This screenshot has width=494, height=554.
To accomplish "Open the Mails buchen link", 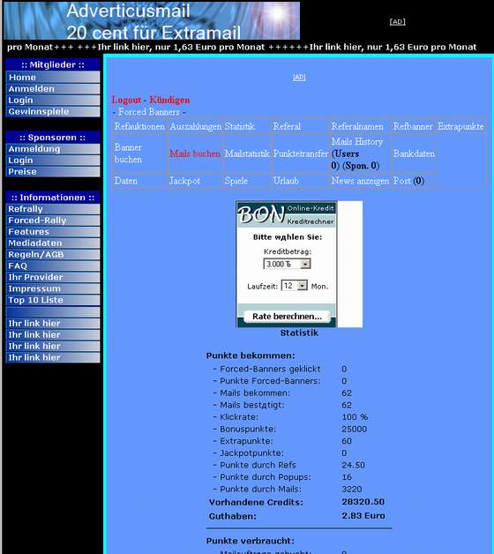I will pos(195,153).
